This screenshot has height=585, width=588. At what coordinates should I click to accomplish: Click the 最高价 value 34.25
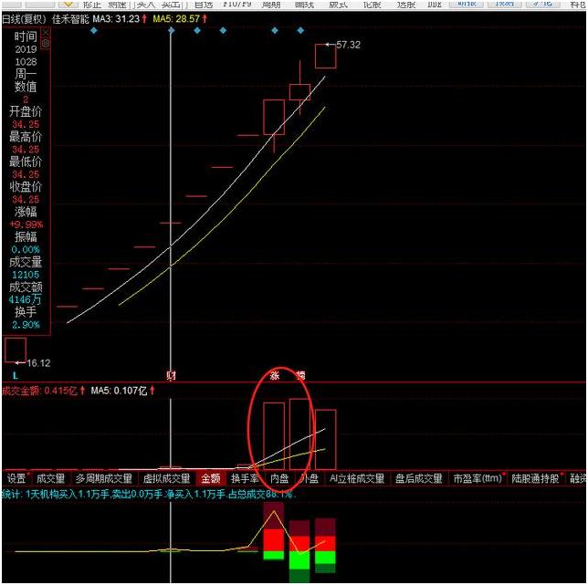[26, 150]
